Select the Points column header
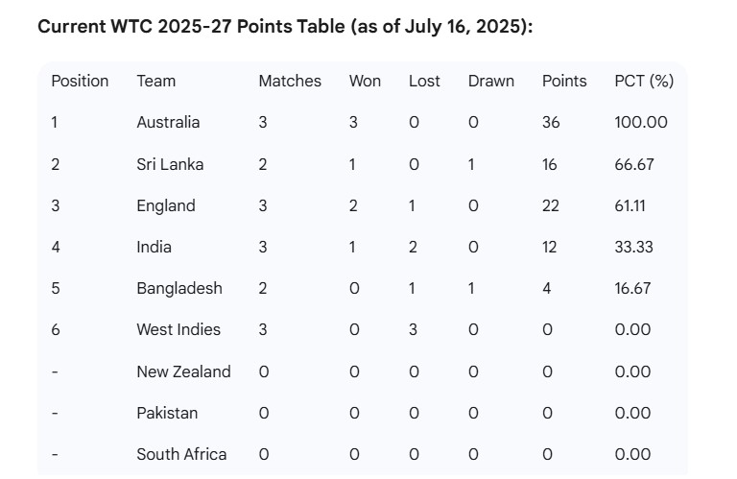737x479 pixels. coord(564,81)
